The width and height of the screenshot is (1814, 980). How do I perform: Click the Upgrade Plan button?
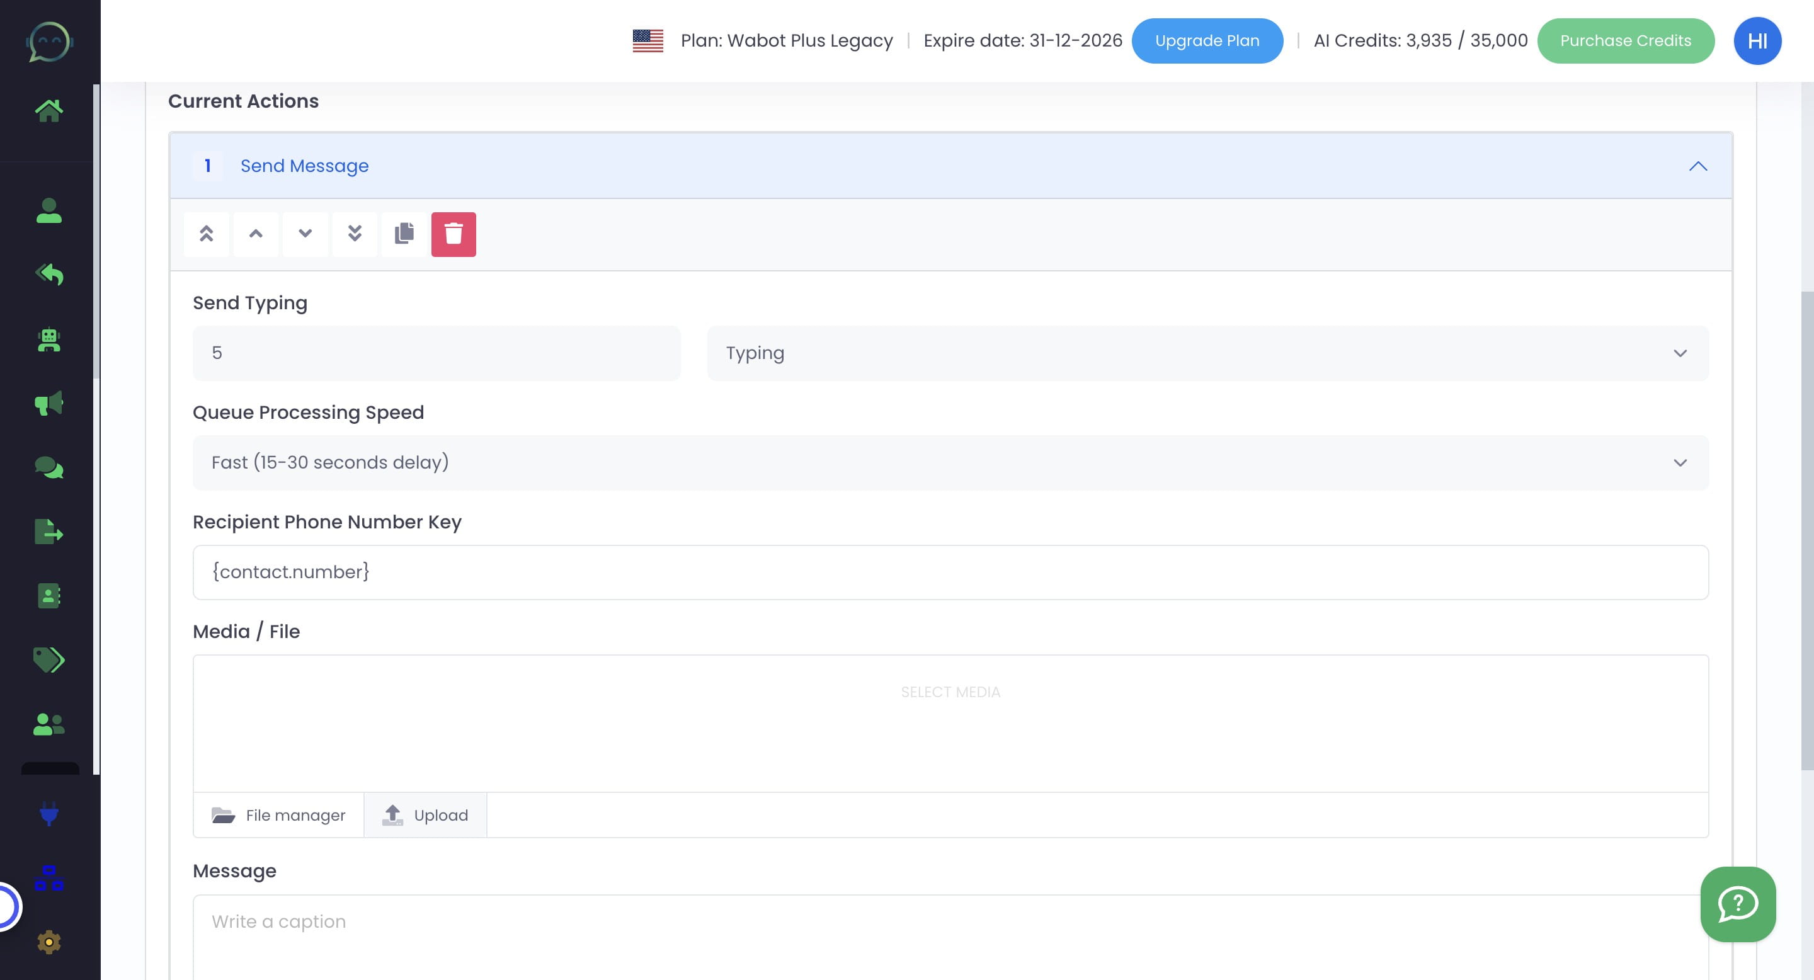pos(1207,40)
